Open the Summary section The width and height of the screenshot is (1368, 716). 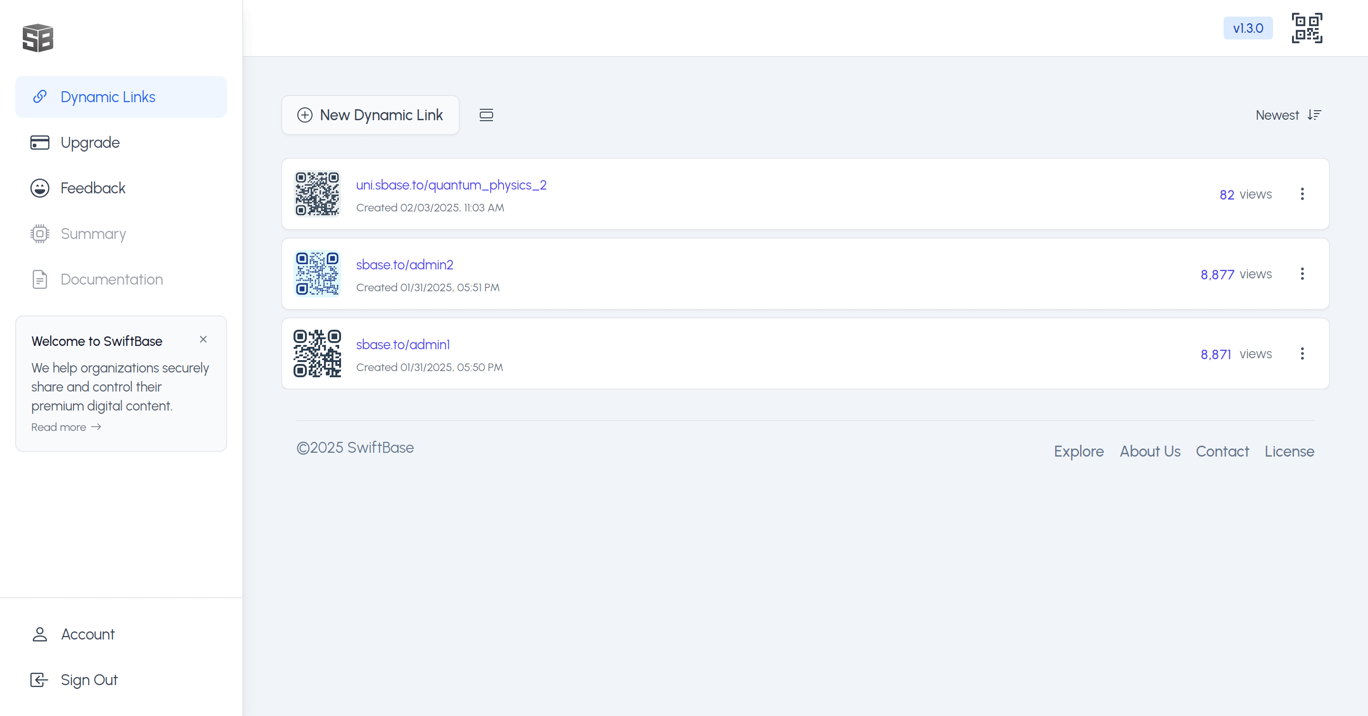(x=93, y=234)
